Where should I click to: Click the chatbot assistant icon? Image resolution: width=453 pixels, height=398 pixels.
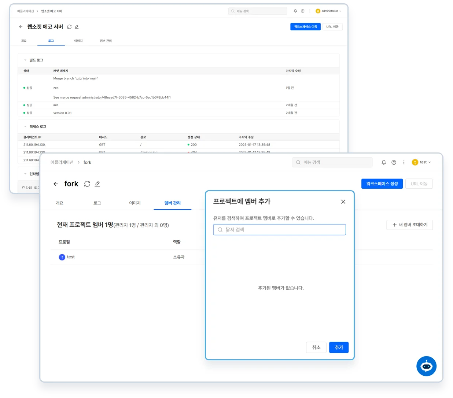(426, 366)
